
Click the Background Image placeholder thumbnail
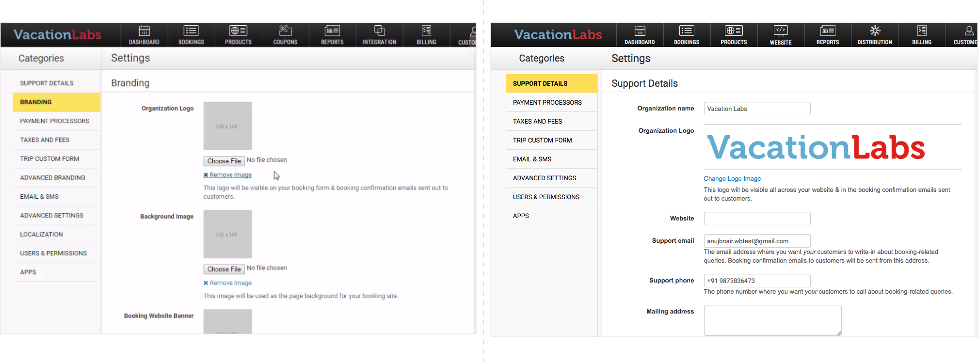pyautogui.click(x=227, y=234)
